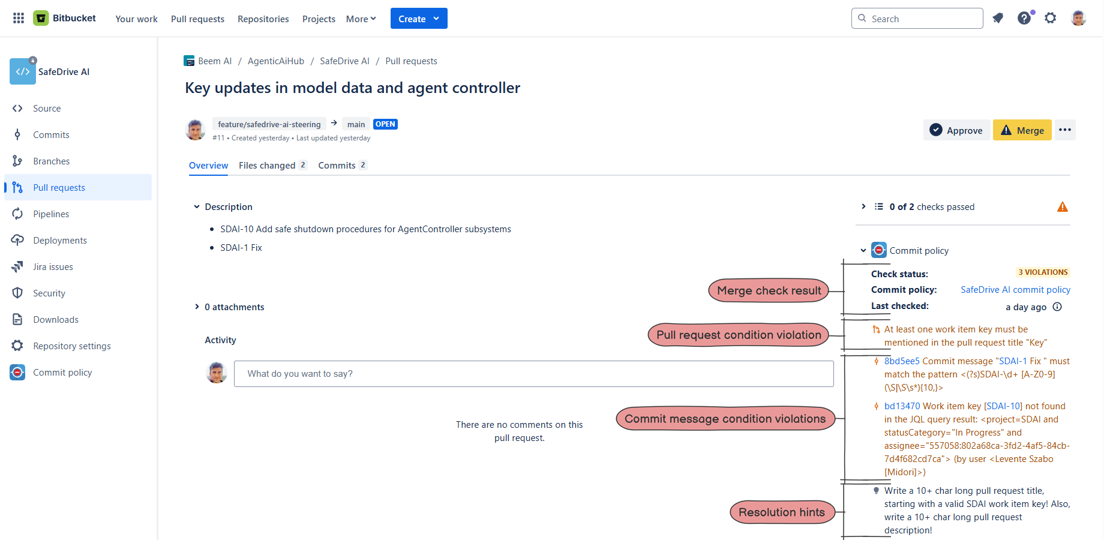Open Repositories in top navigation

pos(263,19)
